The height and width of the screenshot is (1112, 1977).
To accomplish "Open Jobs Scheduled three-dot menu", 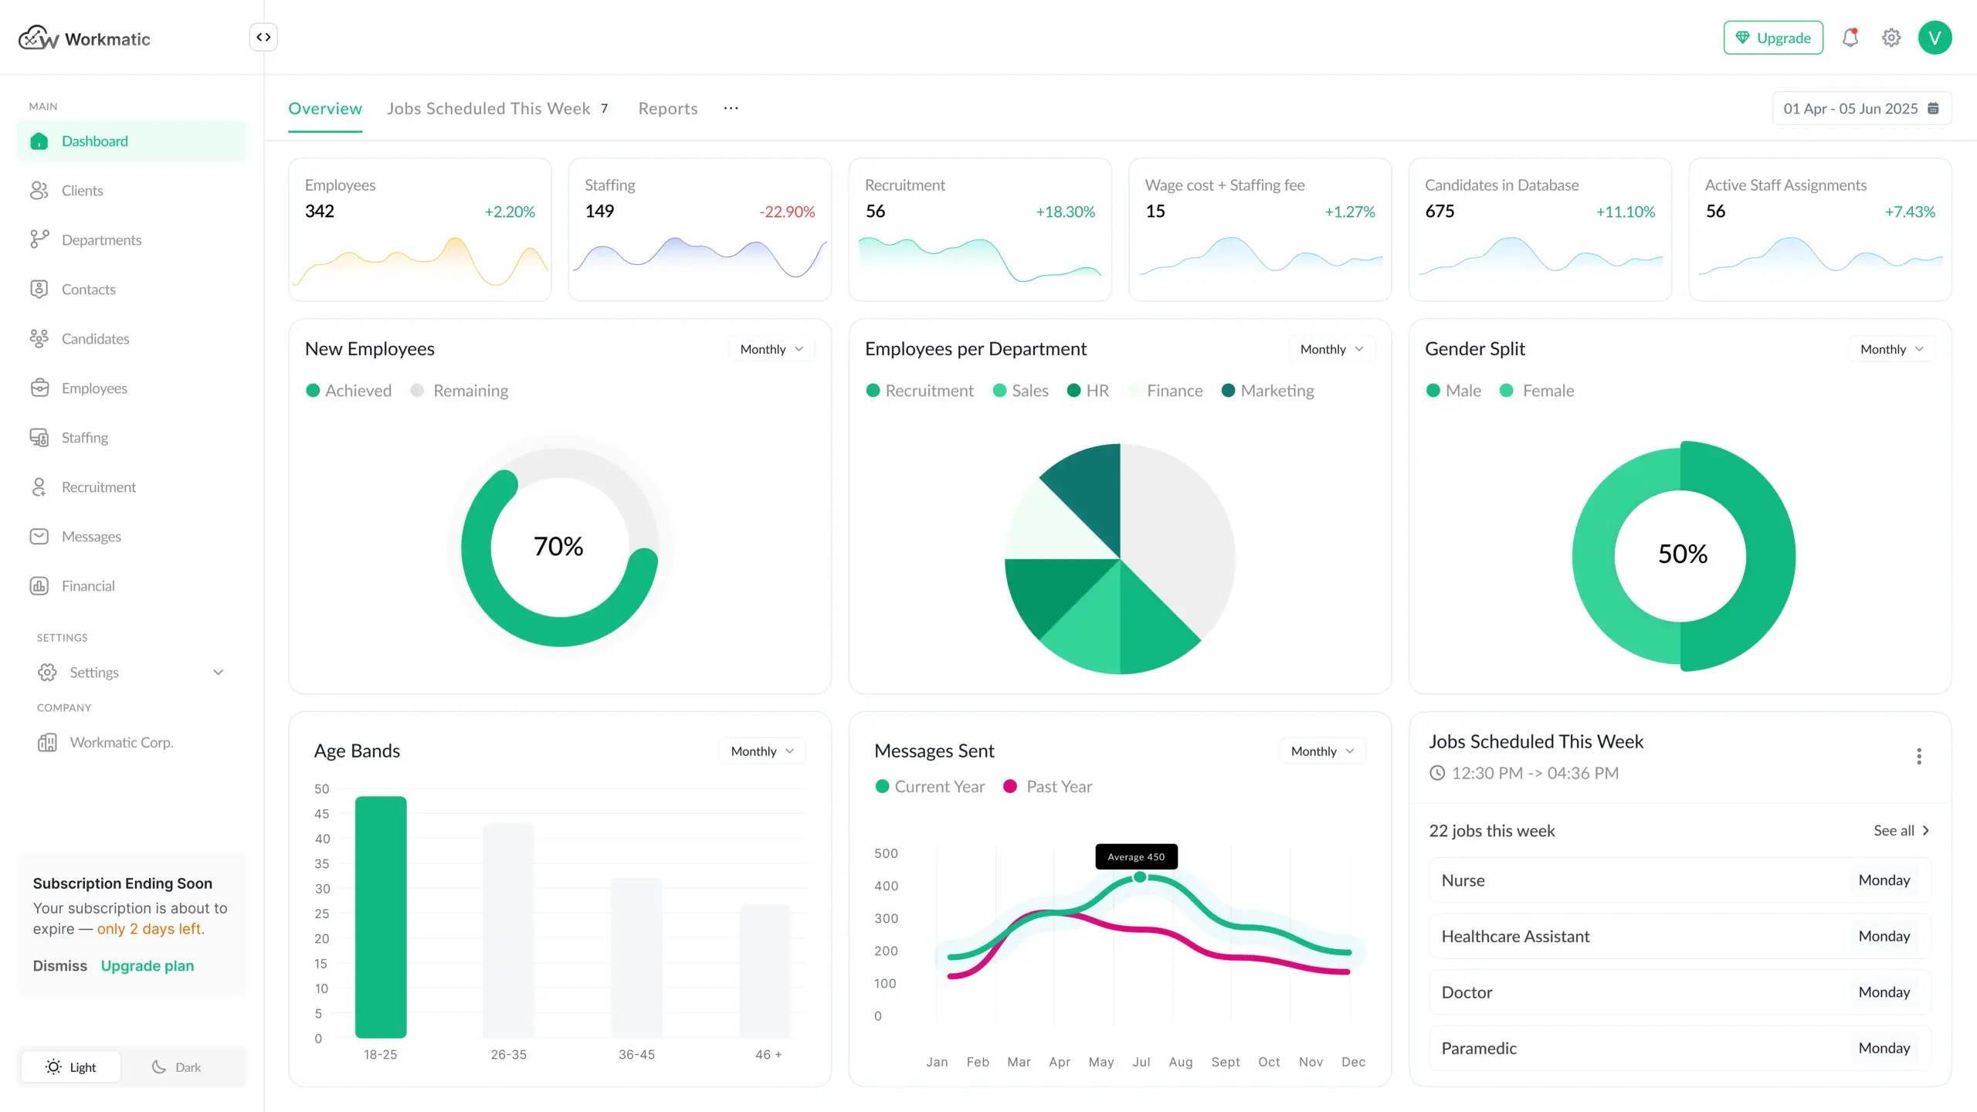I will point(1918,756).
